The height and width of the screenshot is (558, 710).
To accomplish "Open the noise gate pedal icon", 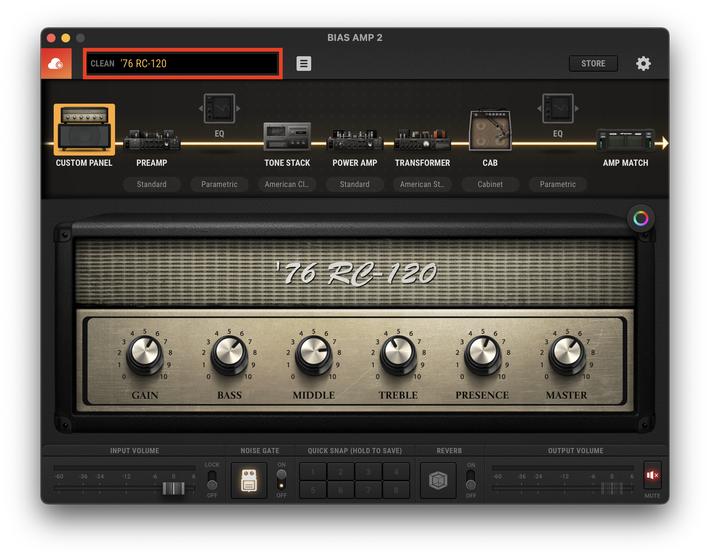I will [249, 481].
